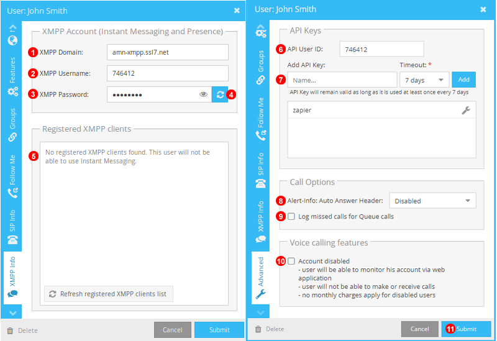
Task: Delete user in left dialog
Action: pyautogui.click(x=22, y=330)
